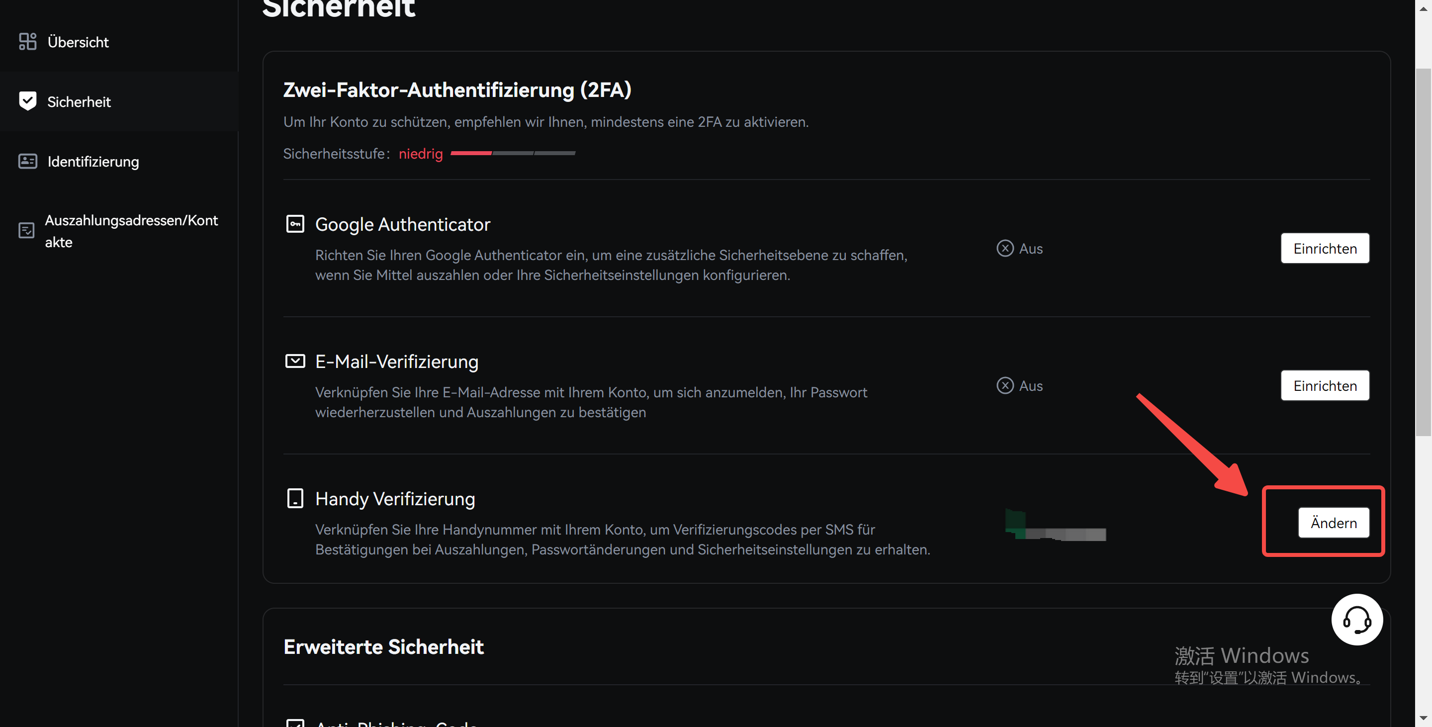1432x727 pixels.
Task: Click the Google Authenticator key icon
Action: point(295,224)
